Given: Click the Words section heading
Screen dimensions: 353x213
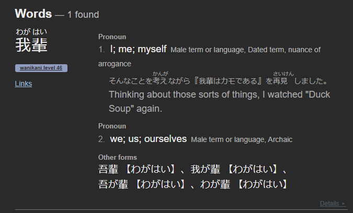Looking at the screenshot, I should 33,14.
